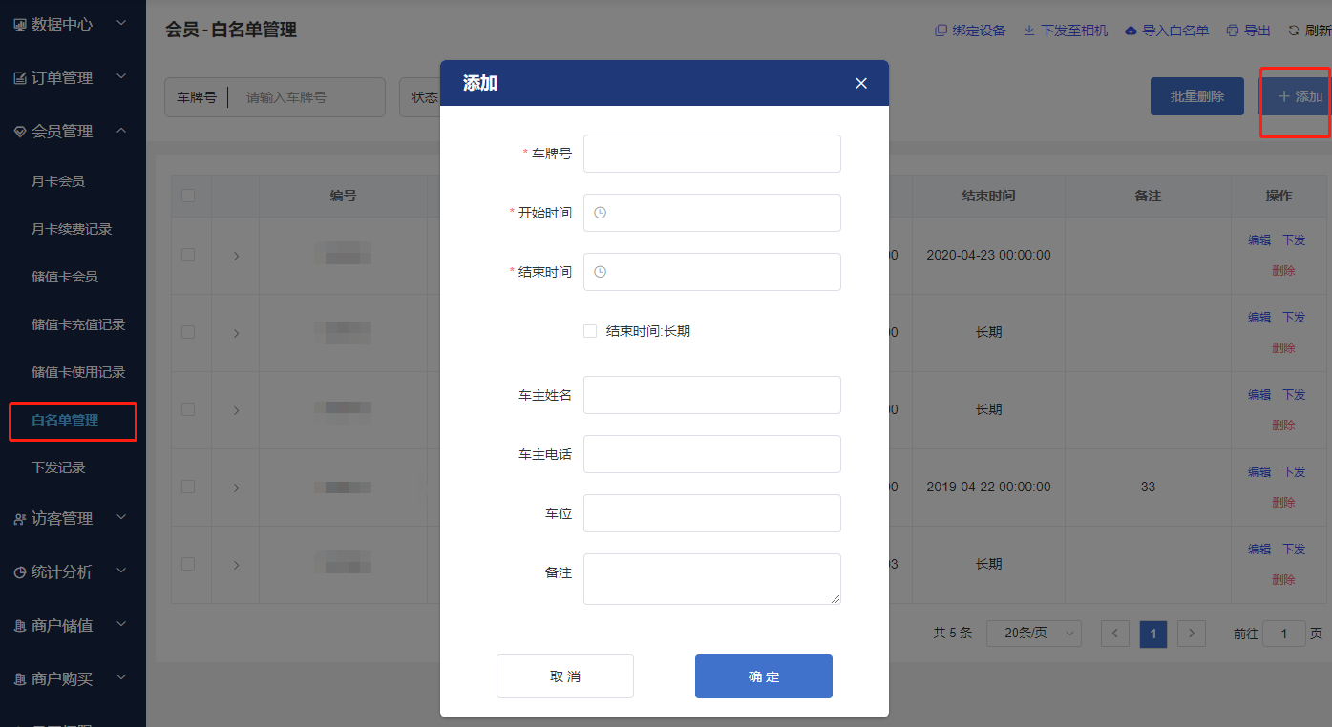Expand the first table row arrow
1332x727 pixels.
coord(236,256)
